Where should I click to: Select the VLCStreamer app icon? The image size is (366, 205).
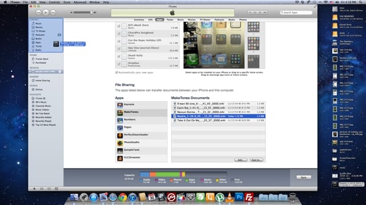point(120,158)
